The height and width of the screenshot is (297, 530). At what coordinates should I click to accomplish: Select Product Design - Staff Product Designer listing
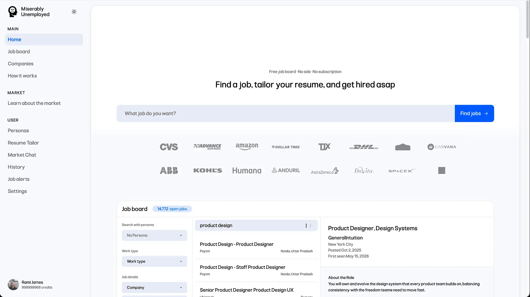tap(256, 270)
